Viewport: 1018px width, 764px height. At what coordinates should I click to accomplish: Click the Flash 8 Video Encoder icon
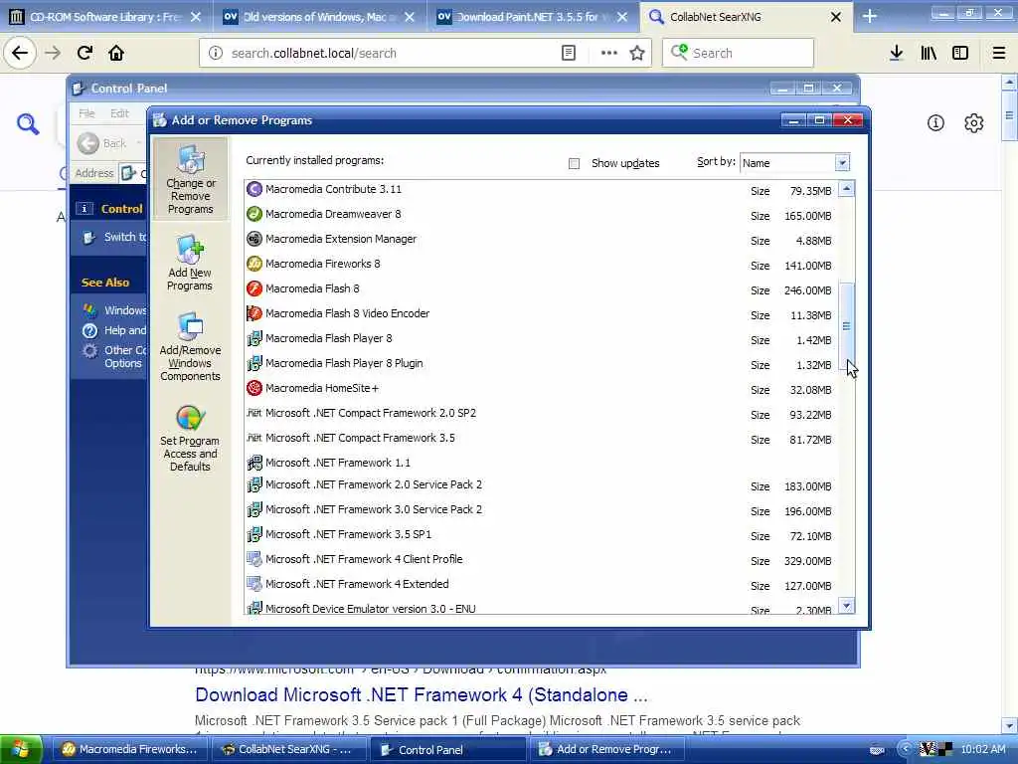(254, 313)
